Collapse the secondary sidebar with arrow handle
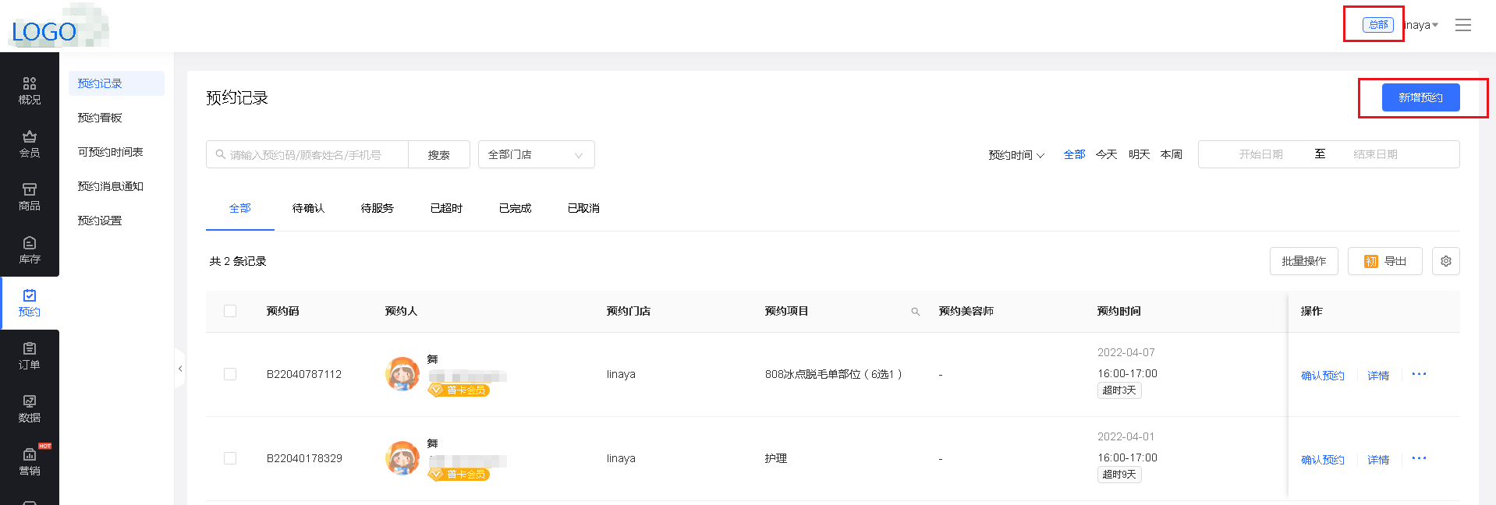 [180, 369]
